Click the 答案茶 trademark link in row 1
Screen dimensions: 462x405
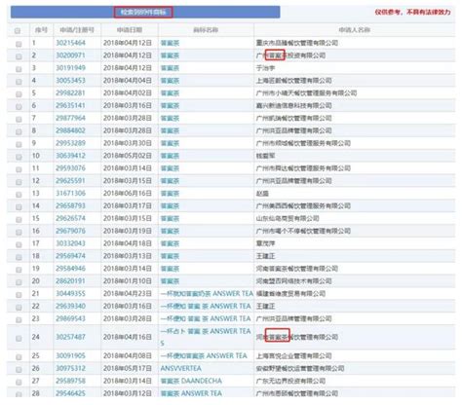click(170, 43)
